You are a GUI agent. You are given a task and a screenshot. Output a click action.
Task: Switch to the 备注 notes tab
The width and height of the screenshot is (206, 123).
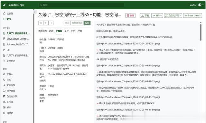[x=67, y=31]
